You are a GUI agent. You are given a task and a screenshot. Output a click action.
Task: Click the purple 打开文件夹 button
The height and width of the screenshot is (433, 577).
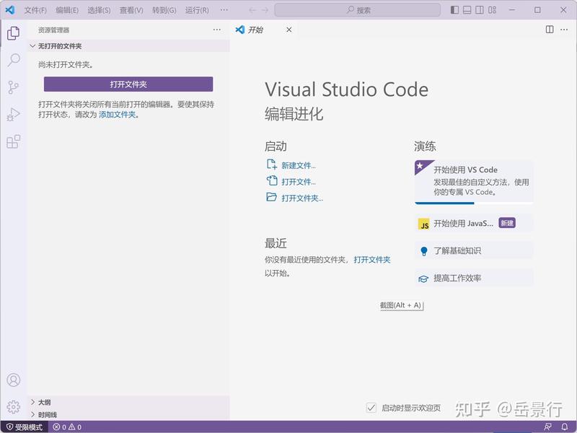pos(128,84)
